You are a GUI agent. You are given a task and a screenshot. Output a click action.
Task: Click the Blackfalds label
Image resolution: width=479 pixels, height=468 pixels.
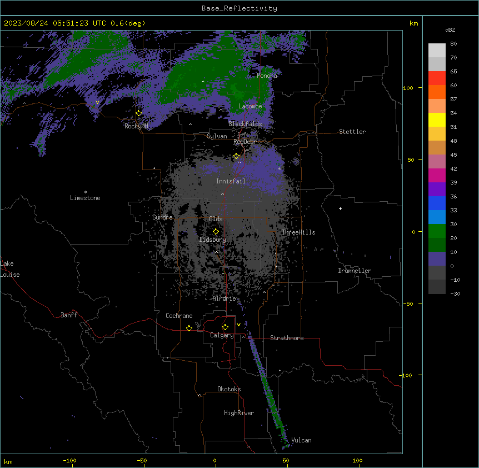coord(245,124)
